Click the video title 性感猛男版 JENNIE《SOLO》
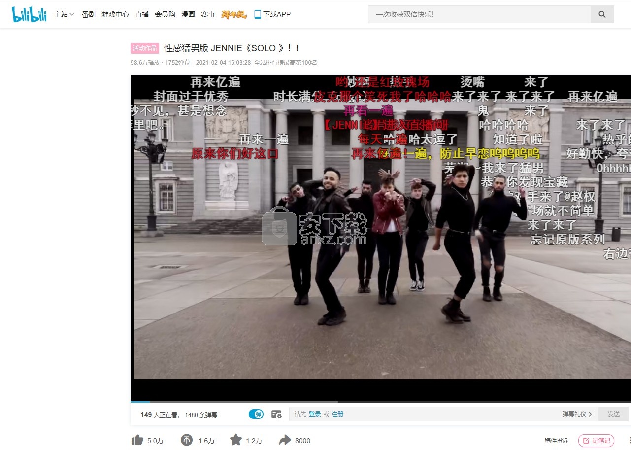Image resolution: width=631 pixels, height=453 pixels. coord(232,48)
